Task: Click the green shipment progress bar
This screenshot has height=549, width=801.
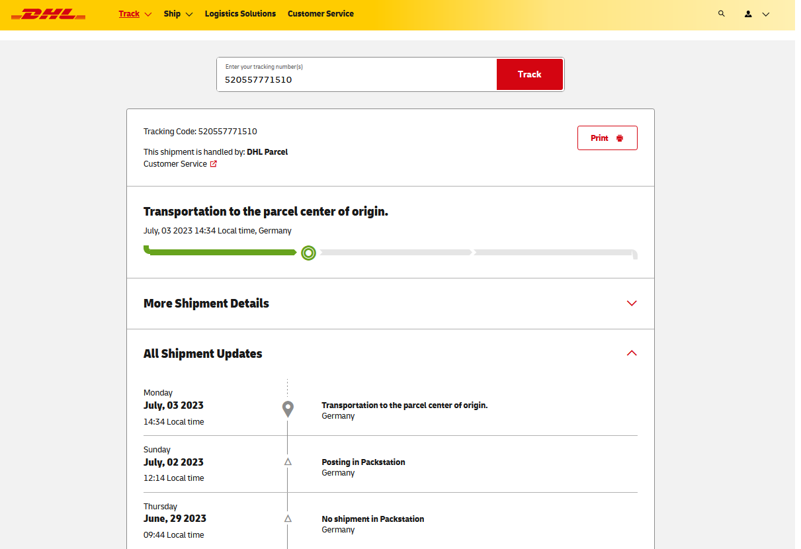Action: click(222, 252)
